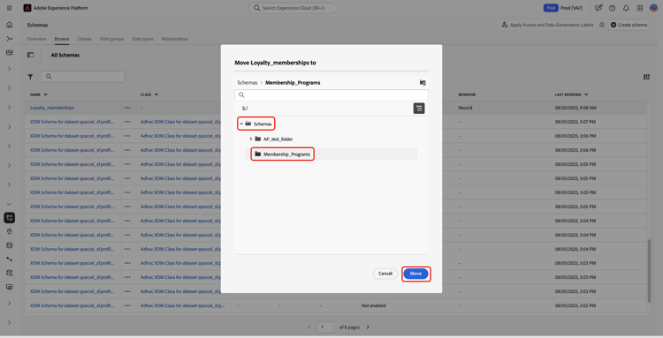Open the notifications bell
This screenshot has width=663, height=338.
pos(626,8)
